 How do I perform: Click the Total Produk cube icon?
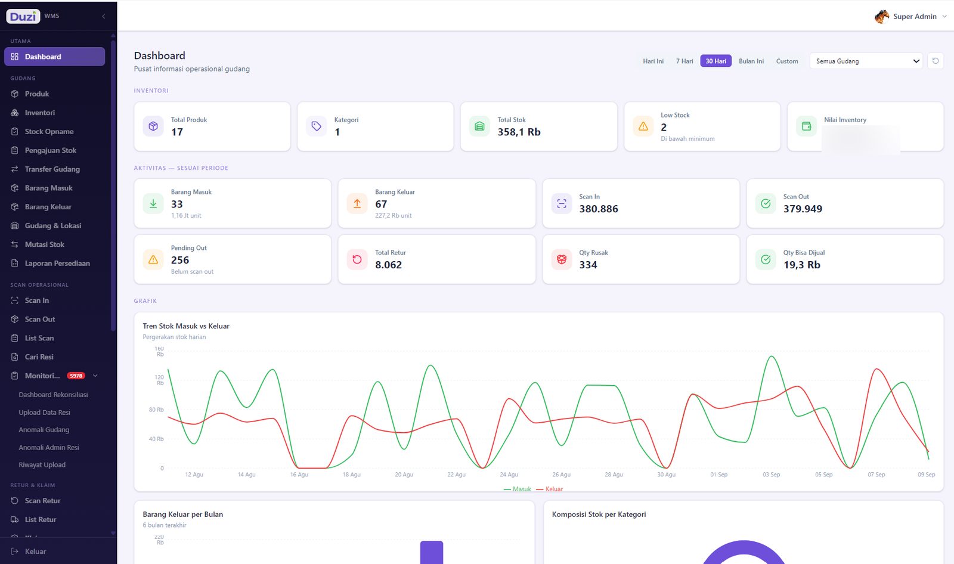coord(153,126)
